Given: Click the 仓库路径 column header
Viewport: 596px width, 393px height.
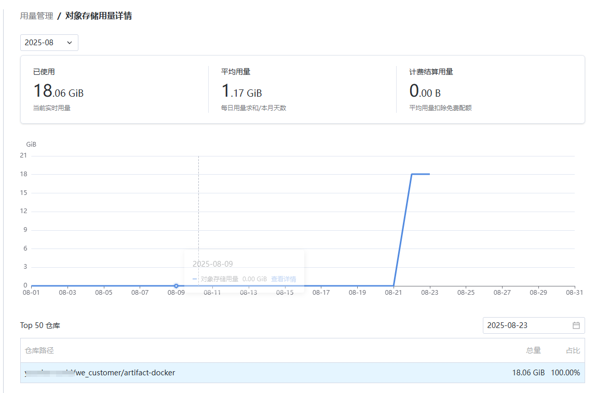Looking at the screenshot, I should click(39, 350).
